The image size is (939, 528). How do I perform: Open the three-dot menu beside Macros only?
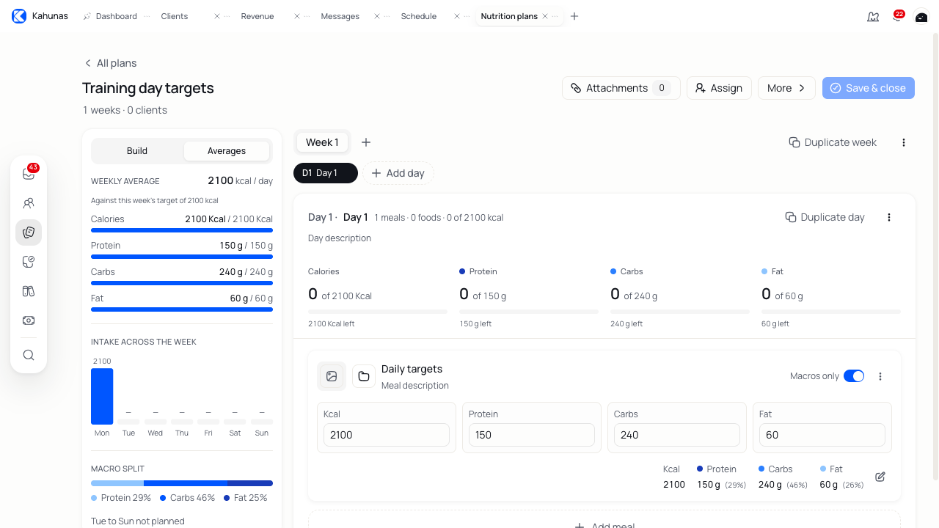click(x=880, y=376)
